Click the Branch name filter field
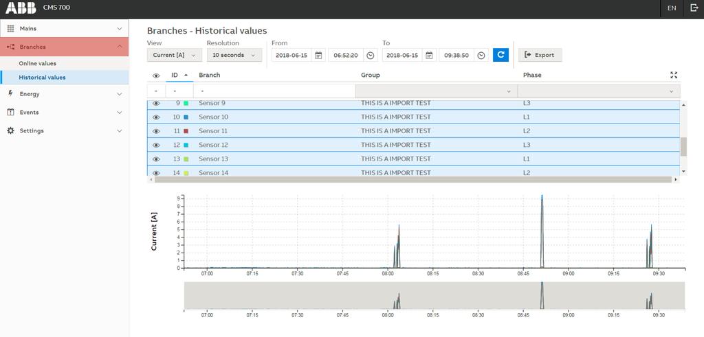Image resolution: width=704 pixels, height=337 pixels. tap(274, 91)
